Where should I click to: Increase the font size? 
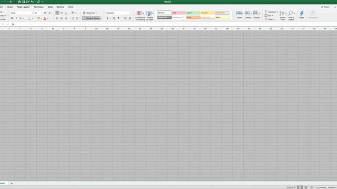[45, 13]
